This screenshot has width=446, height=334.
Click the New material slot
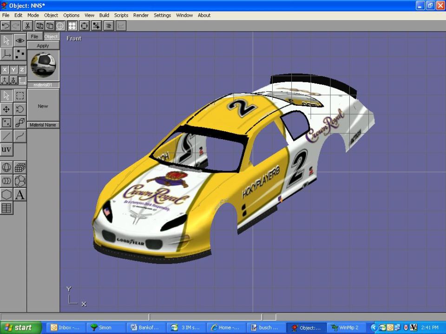coord(43,105)
